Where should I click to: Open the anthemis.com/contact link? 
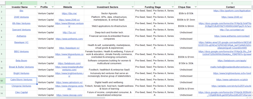click(232, 36)
